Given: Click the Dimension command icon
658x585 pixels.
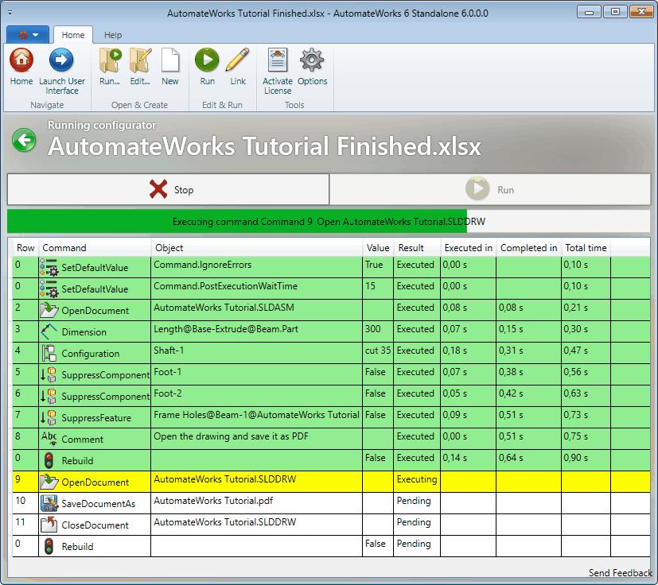Looking at the screenshot, I should click(x=49, y=331).
